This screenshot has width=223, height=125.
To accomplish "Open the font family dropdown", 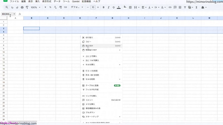I will [77, 7].
